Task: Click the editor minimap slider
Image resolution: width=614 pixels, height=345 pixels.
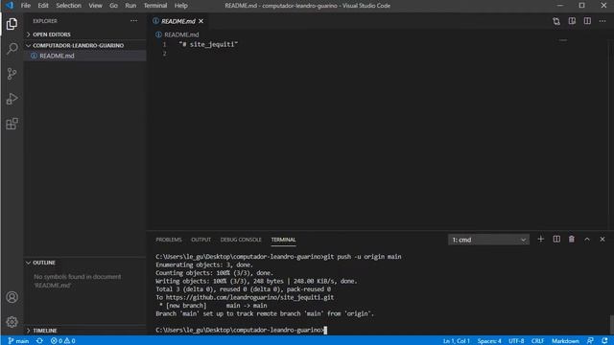Action: (x=563, y=40)
